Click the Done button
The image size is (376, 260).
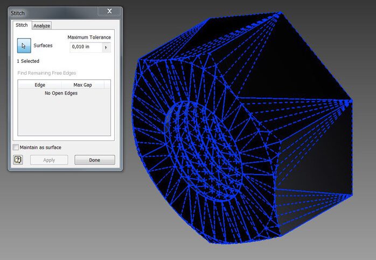[x=95, y=160]
